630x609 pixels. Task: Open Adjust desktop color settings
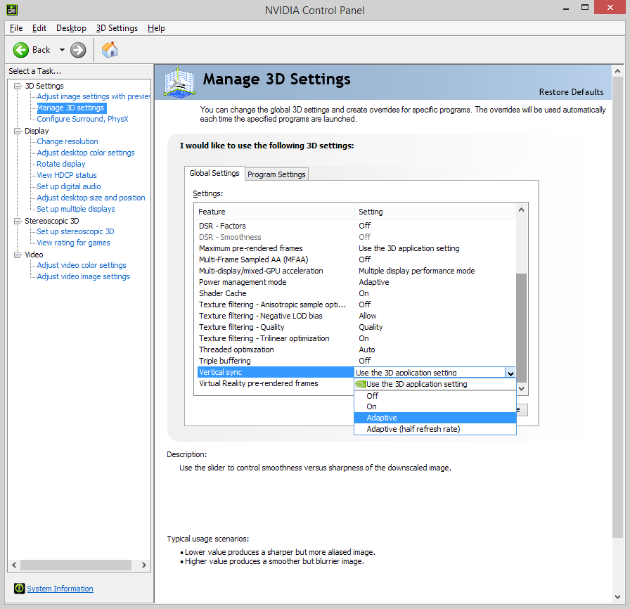pyautogui.click(x=86, y=153)
